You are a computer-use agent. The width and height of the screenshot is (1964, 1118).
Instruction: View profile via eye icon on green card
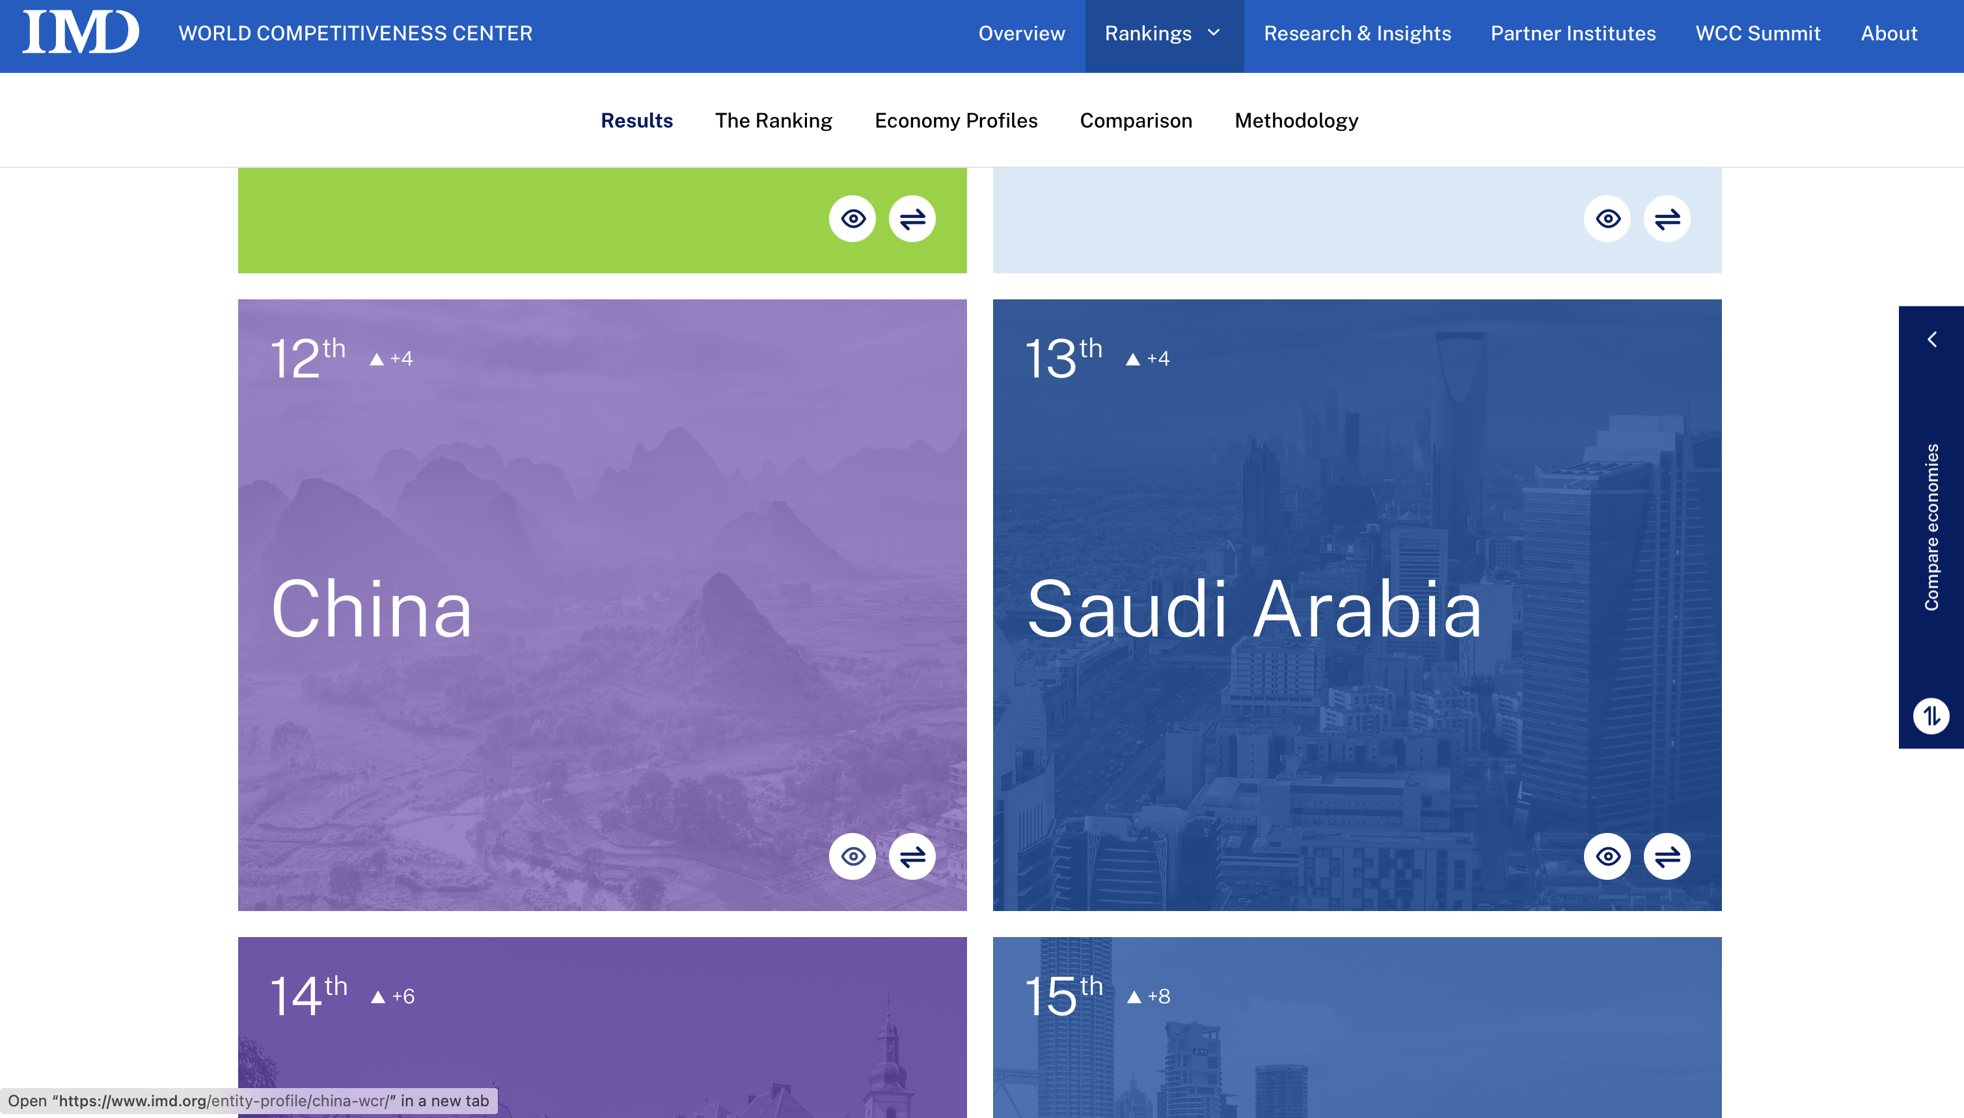tap(852, 219)
